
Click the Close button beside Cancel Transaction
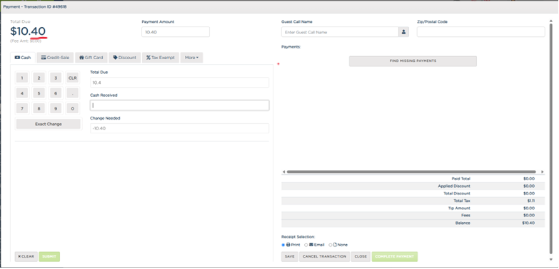click(361, 257)
